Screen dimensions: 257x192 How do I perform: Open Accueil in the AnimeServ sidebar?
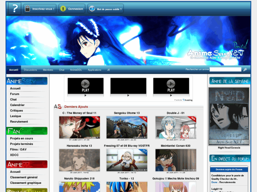pyautogui.click(x=15, y=88)
